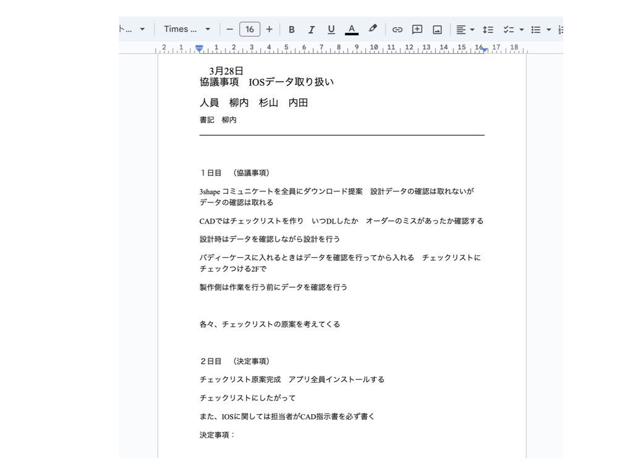Click the line 各々、チェックリストの原案を考えてくる
This screenshot has width=633, height=474.
[x=270, y=324]
